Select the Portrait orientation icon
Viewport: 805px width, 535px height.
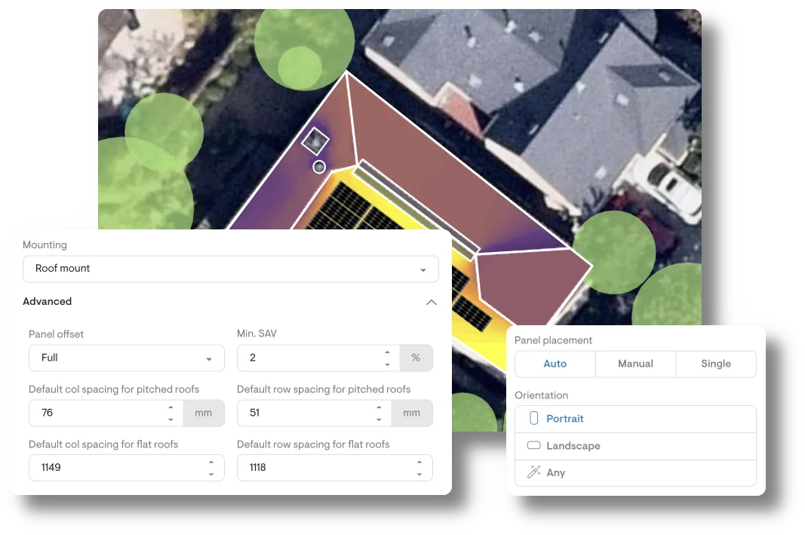coord(533,419)
